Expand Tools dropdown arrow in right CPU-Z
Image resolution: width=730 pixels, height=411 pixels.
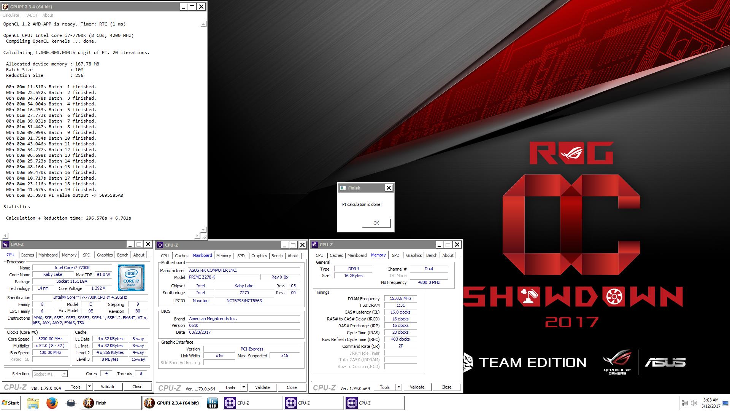[x=399, y=387]
